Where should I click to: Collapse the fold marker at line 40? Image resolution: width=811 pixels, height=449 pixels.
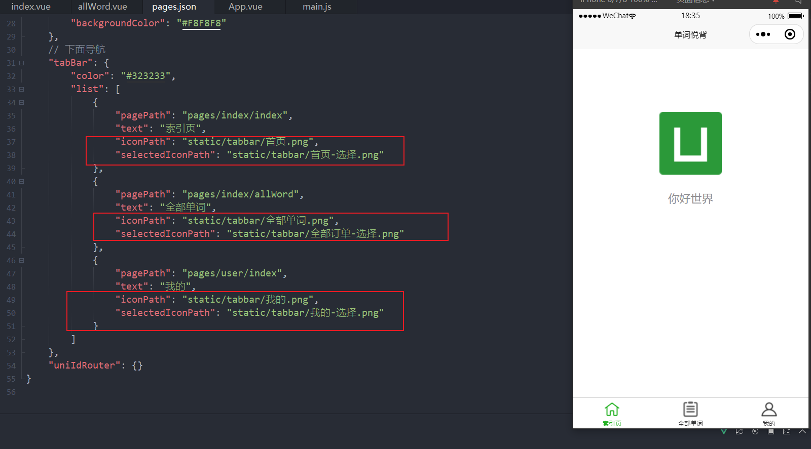21,182
